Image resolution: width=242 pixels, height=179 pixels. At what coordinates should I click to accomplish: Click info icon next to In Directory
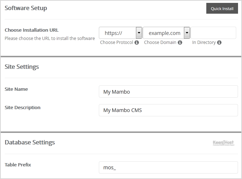click(219, 42)
